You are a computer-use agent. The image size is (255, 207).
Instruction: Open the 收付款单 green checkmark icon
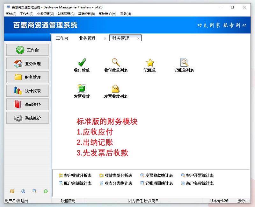82,62
